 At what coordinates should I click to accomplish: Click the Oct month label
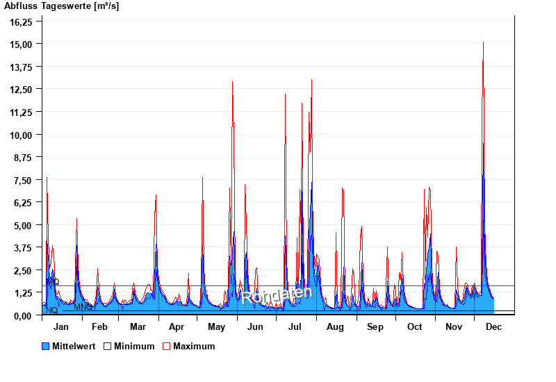tap(414, 326)
